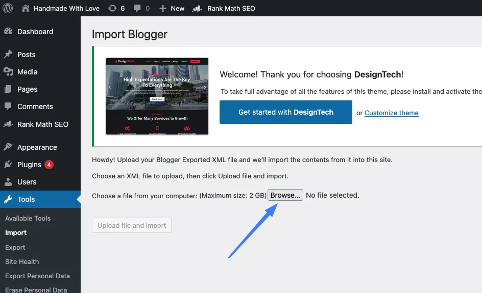Open the Export submenu item
482x293 pixels.
[15, 247]
